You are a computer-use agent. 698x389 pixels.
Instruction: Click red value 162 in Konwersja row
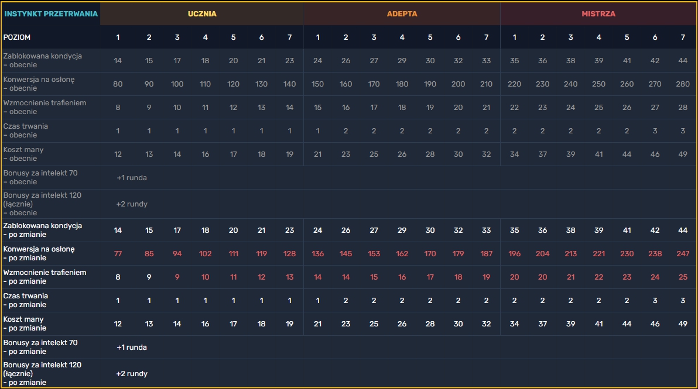click(402, 254)
